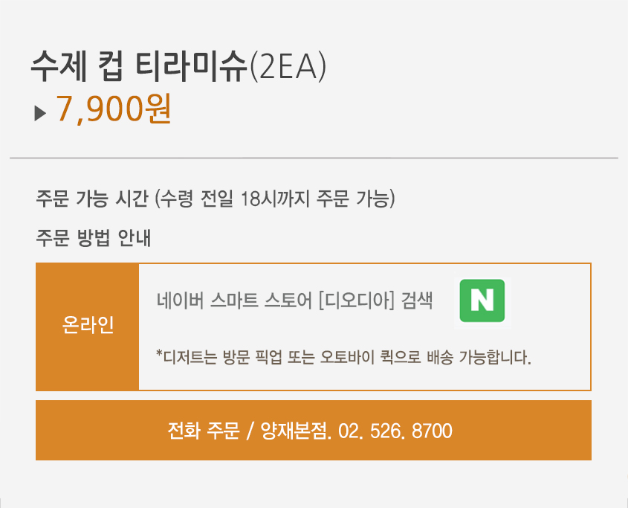Click the 수령 전일 18시까지 주문 가능 note
628x508 pixels.
point(276,200)
